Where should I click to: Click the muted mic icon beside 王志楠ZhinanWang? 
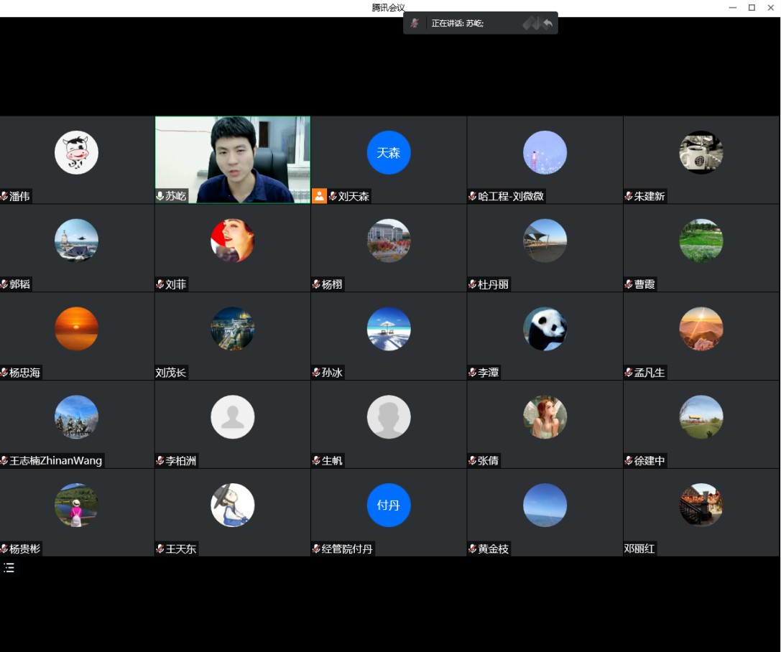point(4,461)
